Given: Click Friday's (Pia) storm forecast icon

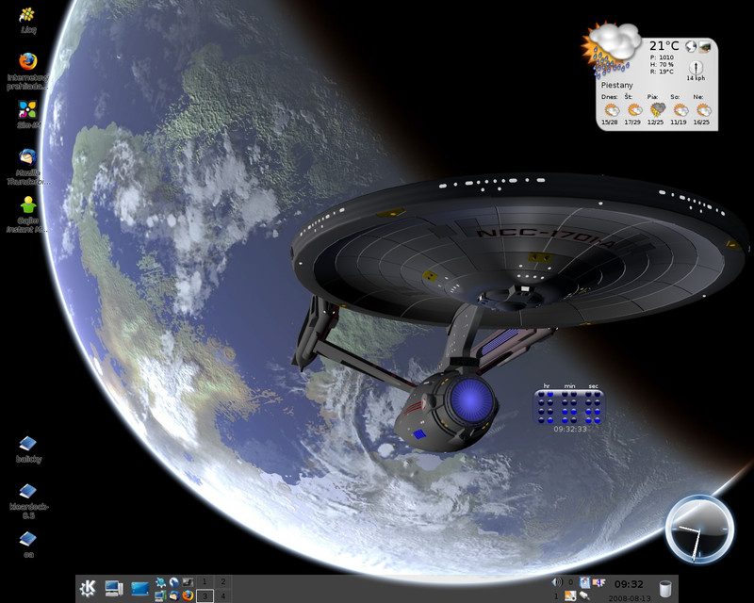Looking at the screenshot, I should point(658,109).
